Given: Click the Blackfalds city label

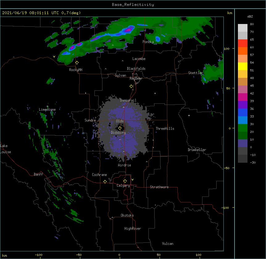Looking at the screenshot, I should coord(136,69).
